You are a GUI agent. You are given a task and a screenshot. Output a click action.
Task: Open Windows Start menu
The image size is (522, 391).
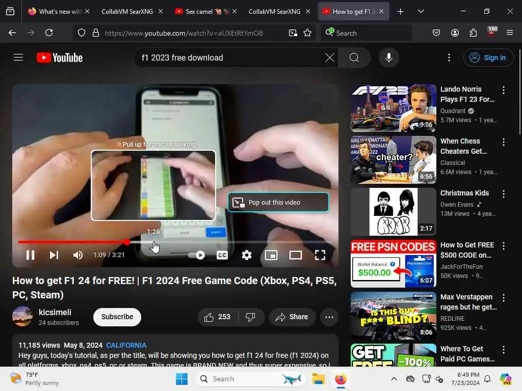click(181, 379)
